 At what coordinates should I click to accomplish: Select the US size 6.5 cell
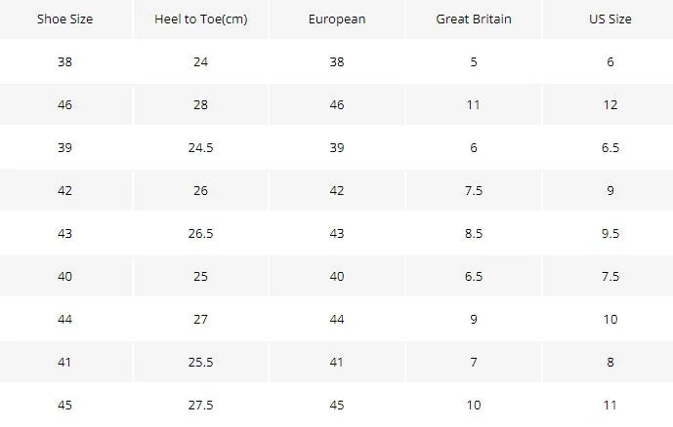click(x=610, y=148)
